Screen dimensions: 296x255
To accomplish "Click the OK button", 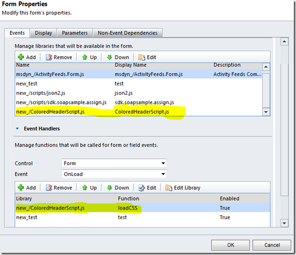I will pyautogui.click(x=230, y=245).
